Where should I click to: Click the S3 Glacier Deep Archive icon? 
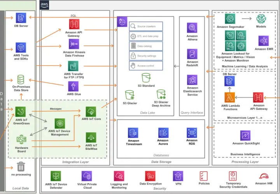pos(161,94)
